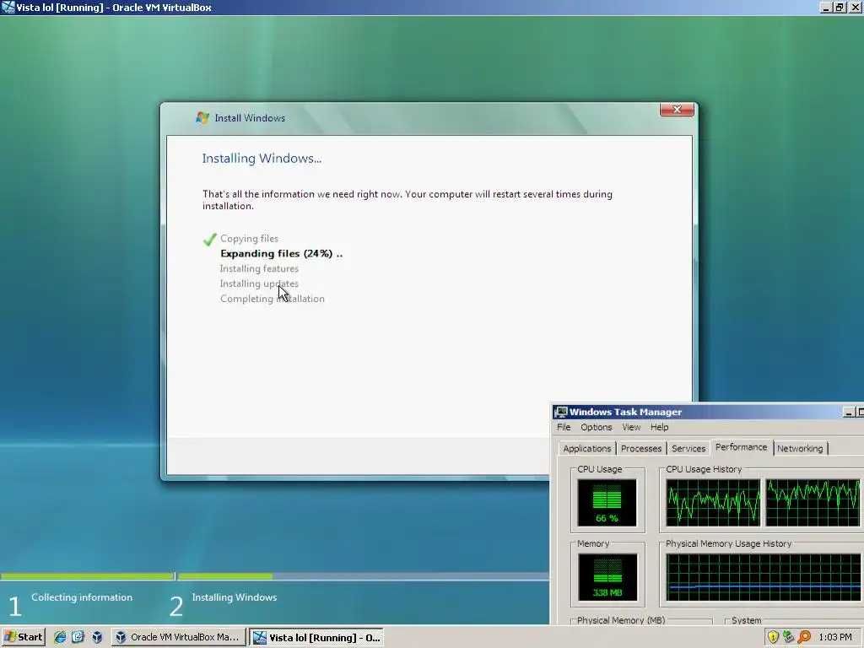Screen dimensions: 864x648
Task: Switch to Services tab in Task Manager
Action: pyautogui.click(x=688, y=449)
